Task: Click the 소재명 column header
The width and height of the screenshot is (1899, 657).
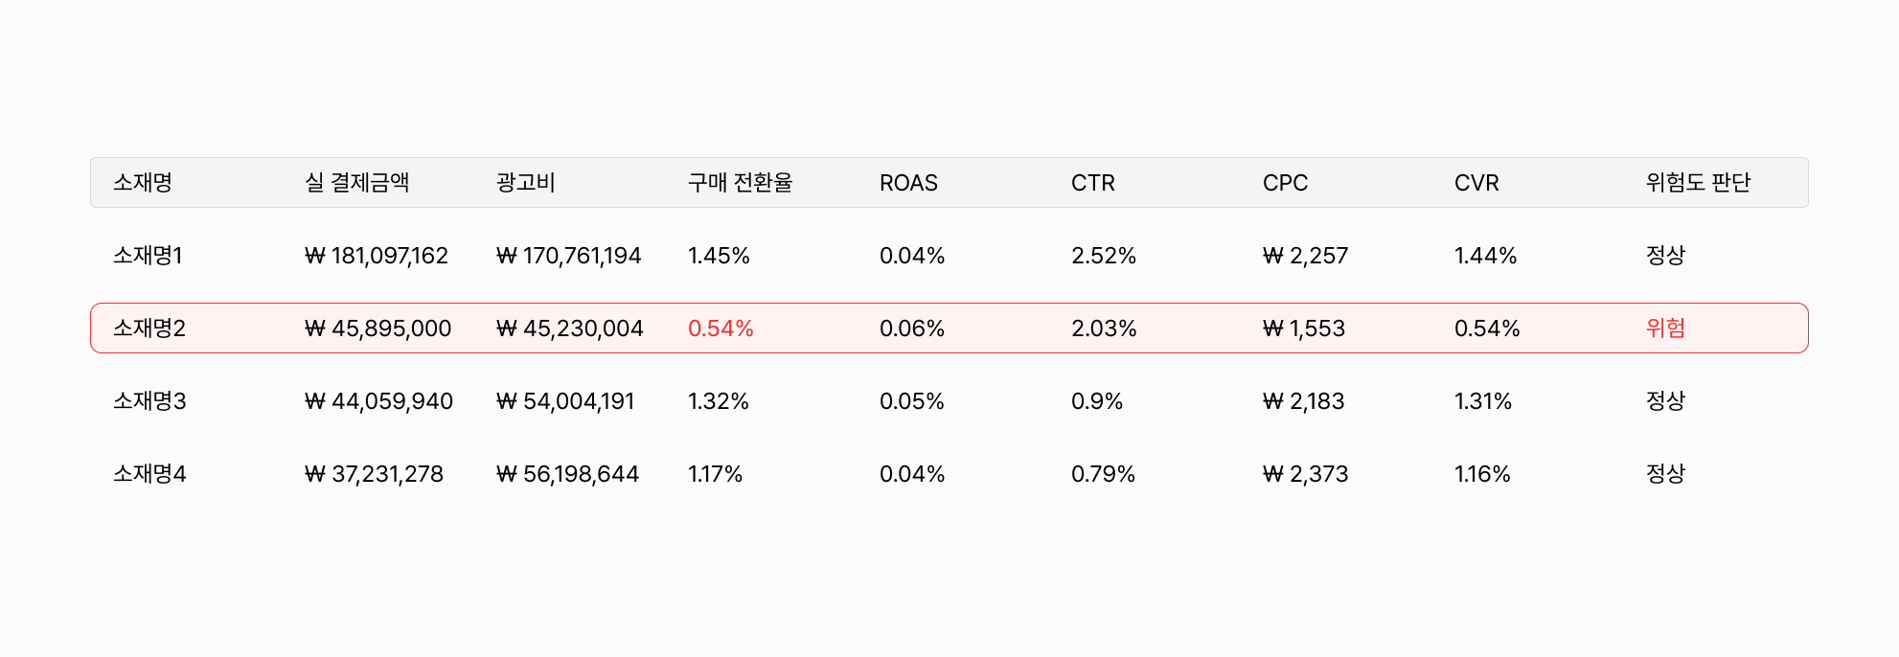Action: [143, 183]
